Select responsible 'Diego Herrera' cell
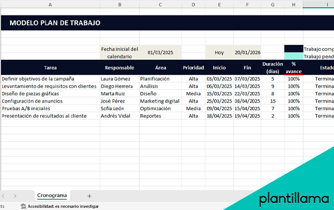The width and height of the screenshot is (334, 210). pos(120,86)
